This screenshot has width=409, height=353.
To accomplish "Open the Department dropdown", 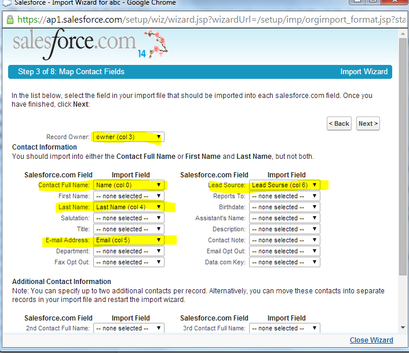I will [129, 251].
